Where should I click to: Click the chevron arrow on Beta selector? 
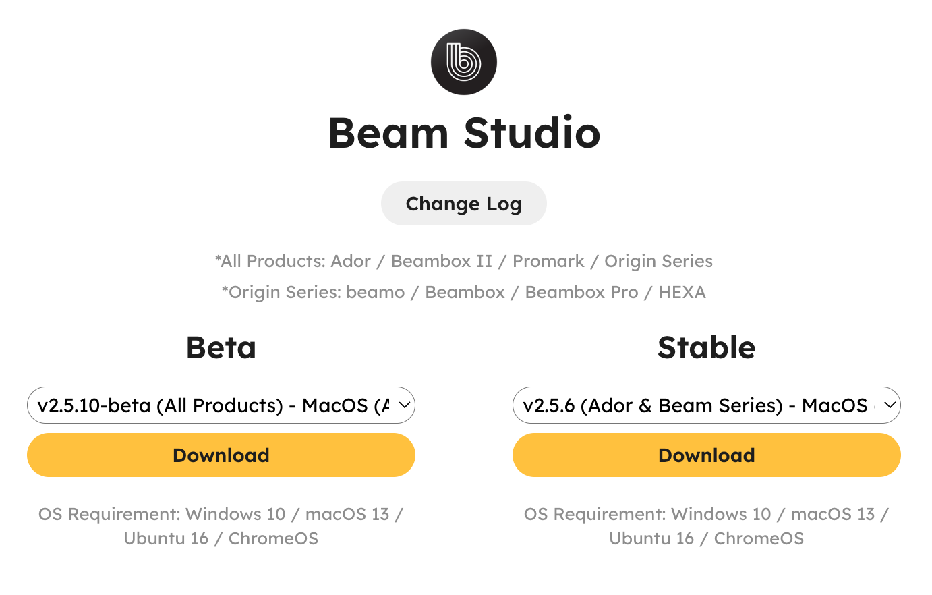tap(404, 405)
